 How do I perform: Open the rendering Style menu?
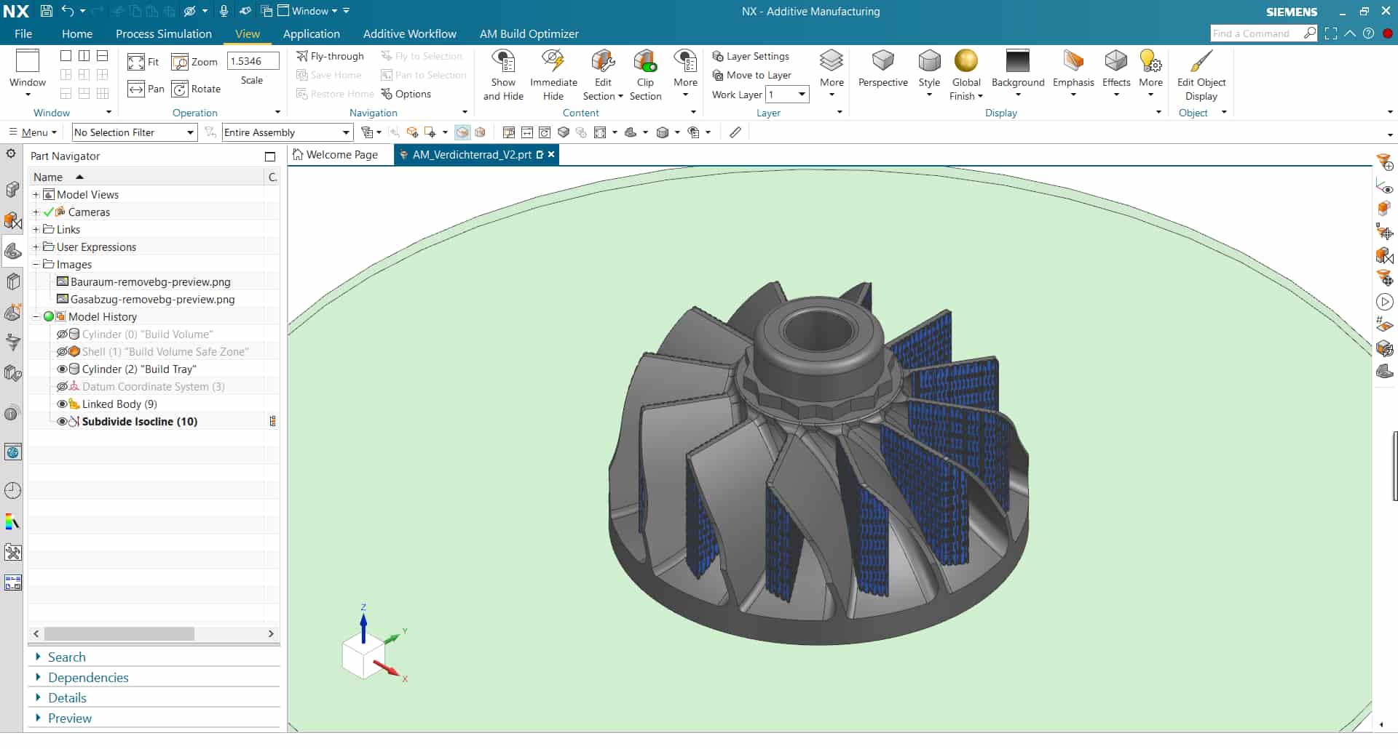tap(929, 73)
